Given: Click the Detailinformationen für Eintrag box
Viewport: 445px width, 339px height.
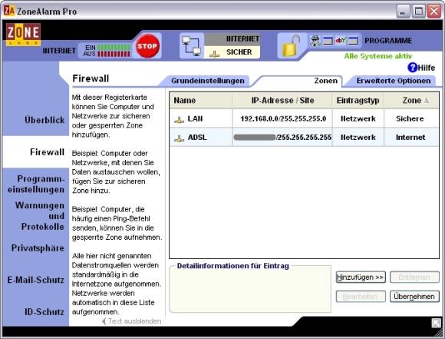Looking at the screenshot, I should (x=250, y=289).
